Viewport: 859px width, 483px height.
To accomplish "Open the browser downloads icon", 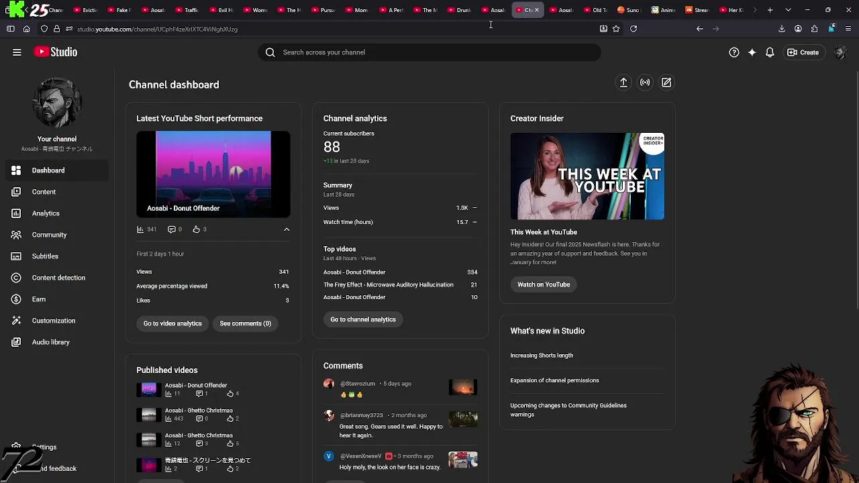I will (x=782, y=29).
